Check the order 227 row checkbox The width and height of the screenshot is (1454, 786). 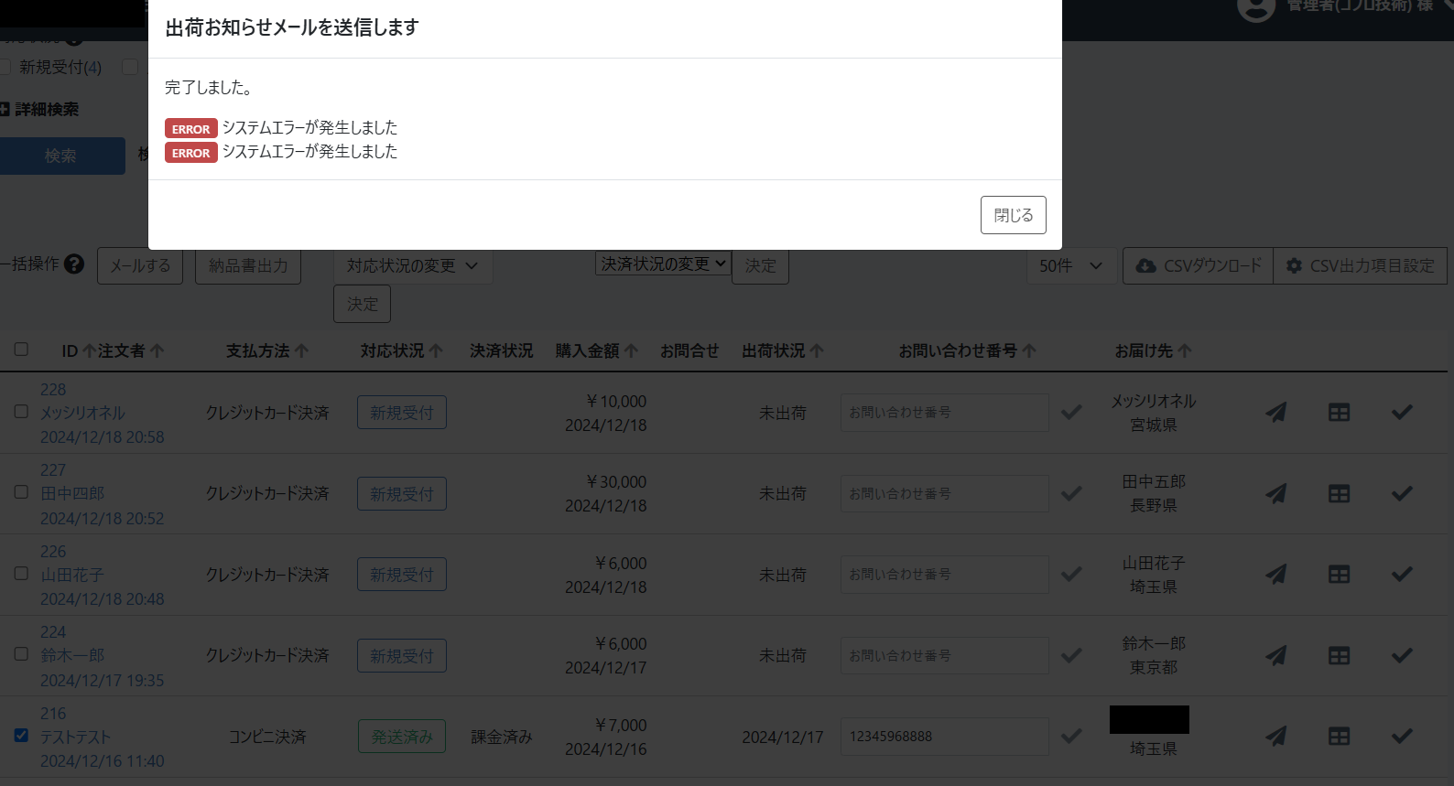21,492
